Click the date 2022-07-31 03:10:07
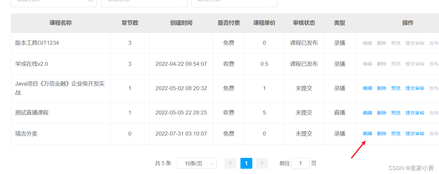The image size is (439, 174). [181, 134]
